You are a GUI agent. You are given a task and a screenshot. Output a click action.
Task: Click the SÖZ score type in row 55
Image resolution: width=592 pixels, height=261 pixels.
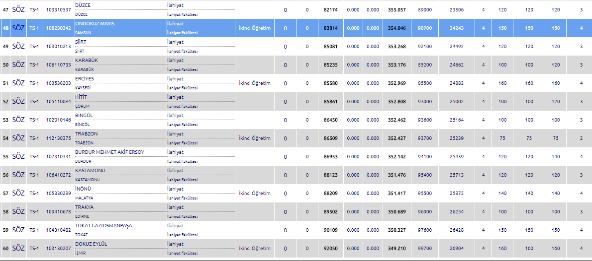point(18,156)
